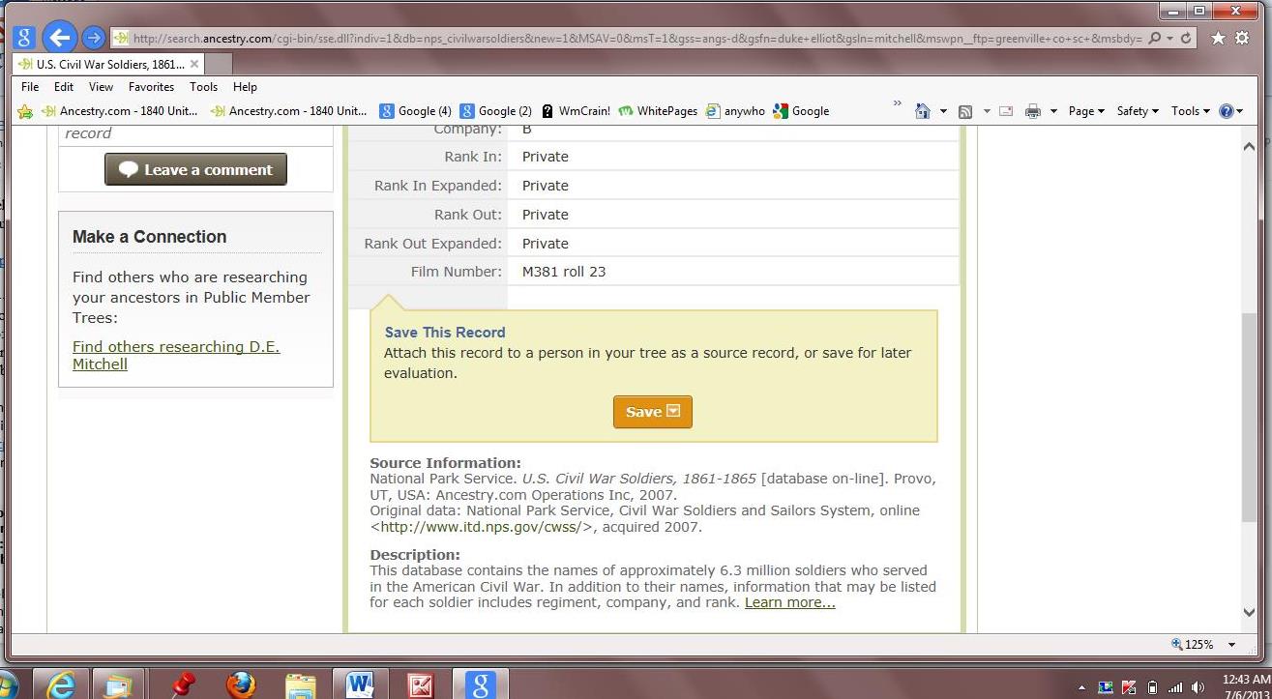Open the feeds button dropdown arrow

986,111
